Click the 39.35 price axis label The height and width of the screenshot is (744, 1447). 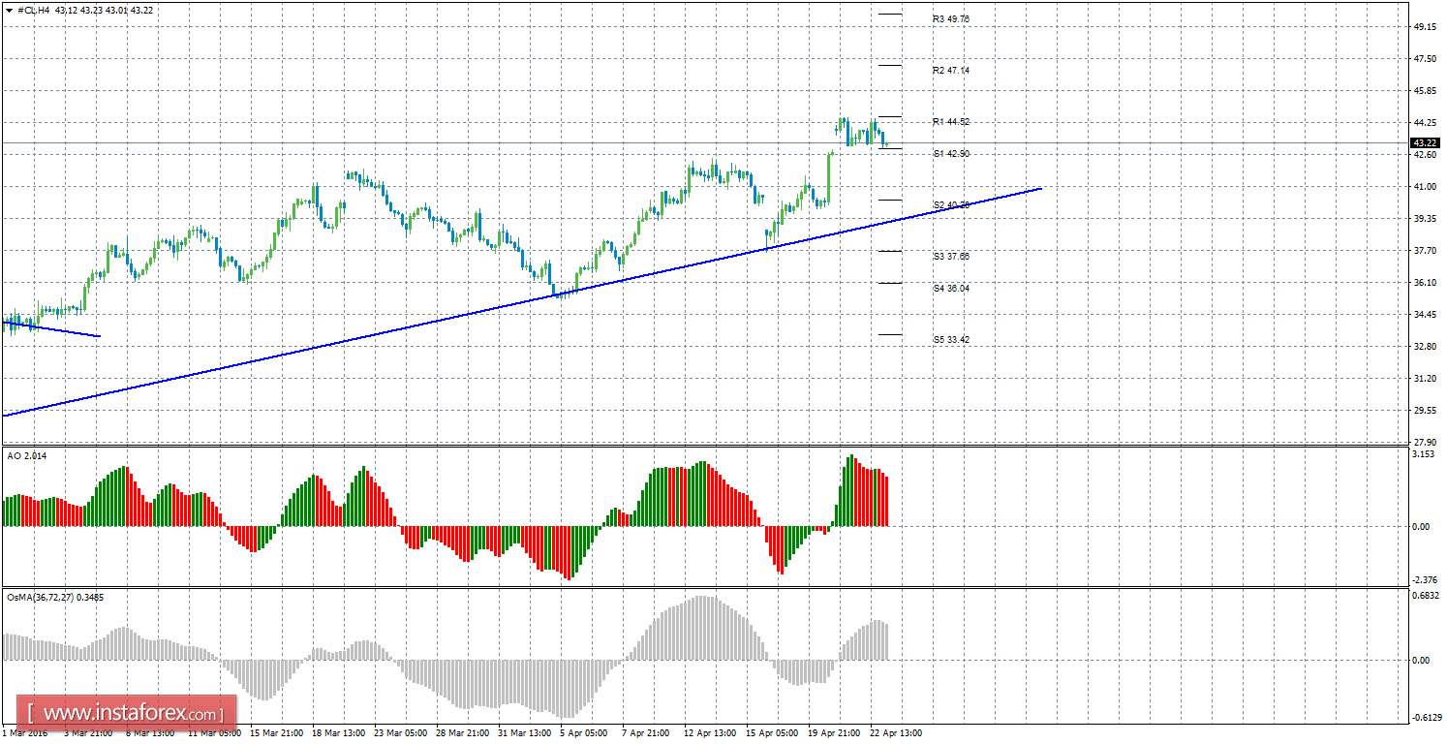(x=1425, y=219)
